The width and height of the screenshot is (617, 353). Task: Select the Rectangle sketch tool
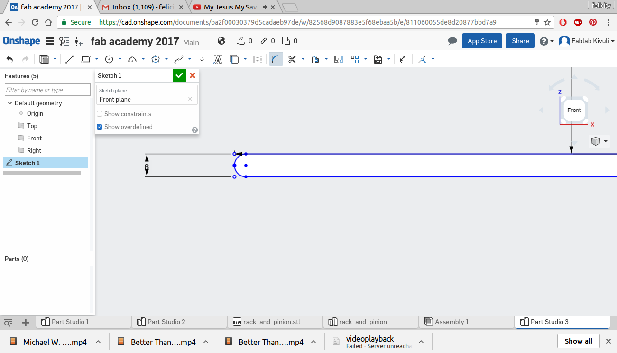[x=86, y=59]
